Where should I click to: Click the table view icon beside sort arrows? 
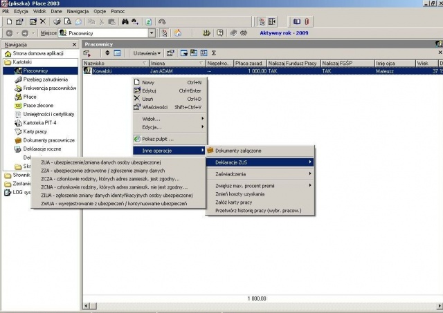117,53
